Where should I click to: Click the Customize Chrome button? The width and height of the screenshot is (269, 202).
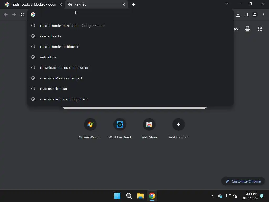click(243, 181)
